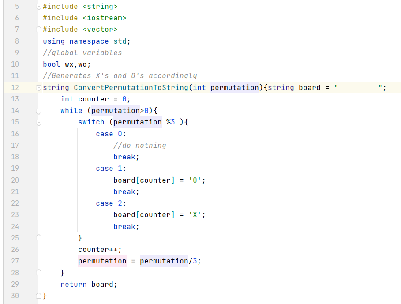Click line number 20 in the gutter
The width and height of the screenshot is (401, 304).
(x=15, y=180)
